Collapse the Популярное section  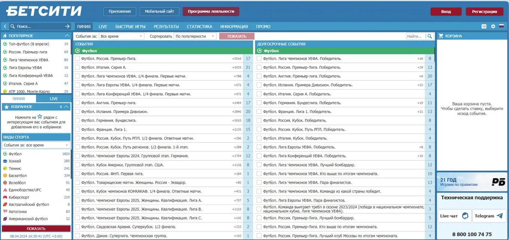click(x=67, y=36)
